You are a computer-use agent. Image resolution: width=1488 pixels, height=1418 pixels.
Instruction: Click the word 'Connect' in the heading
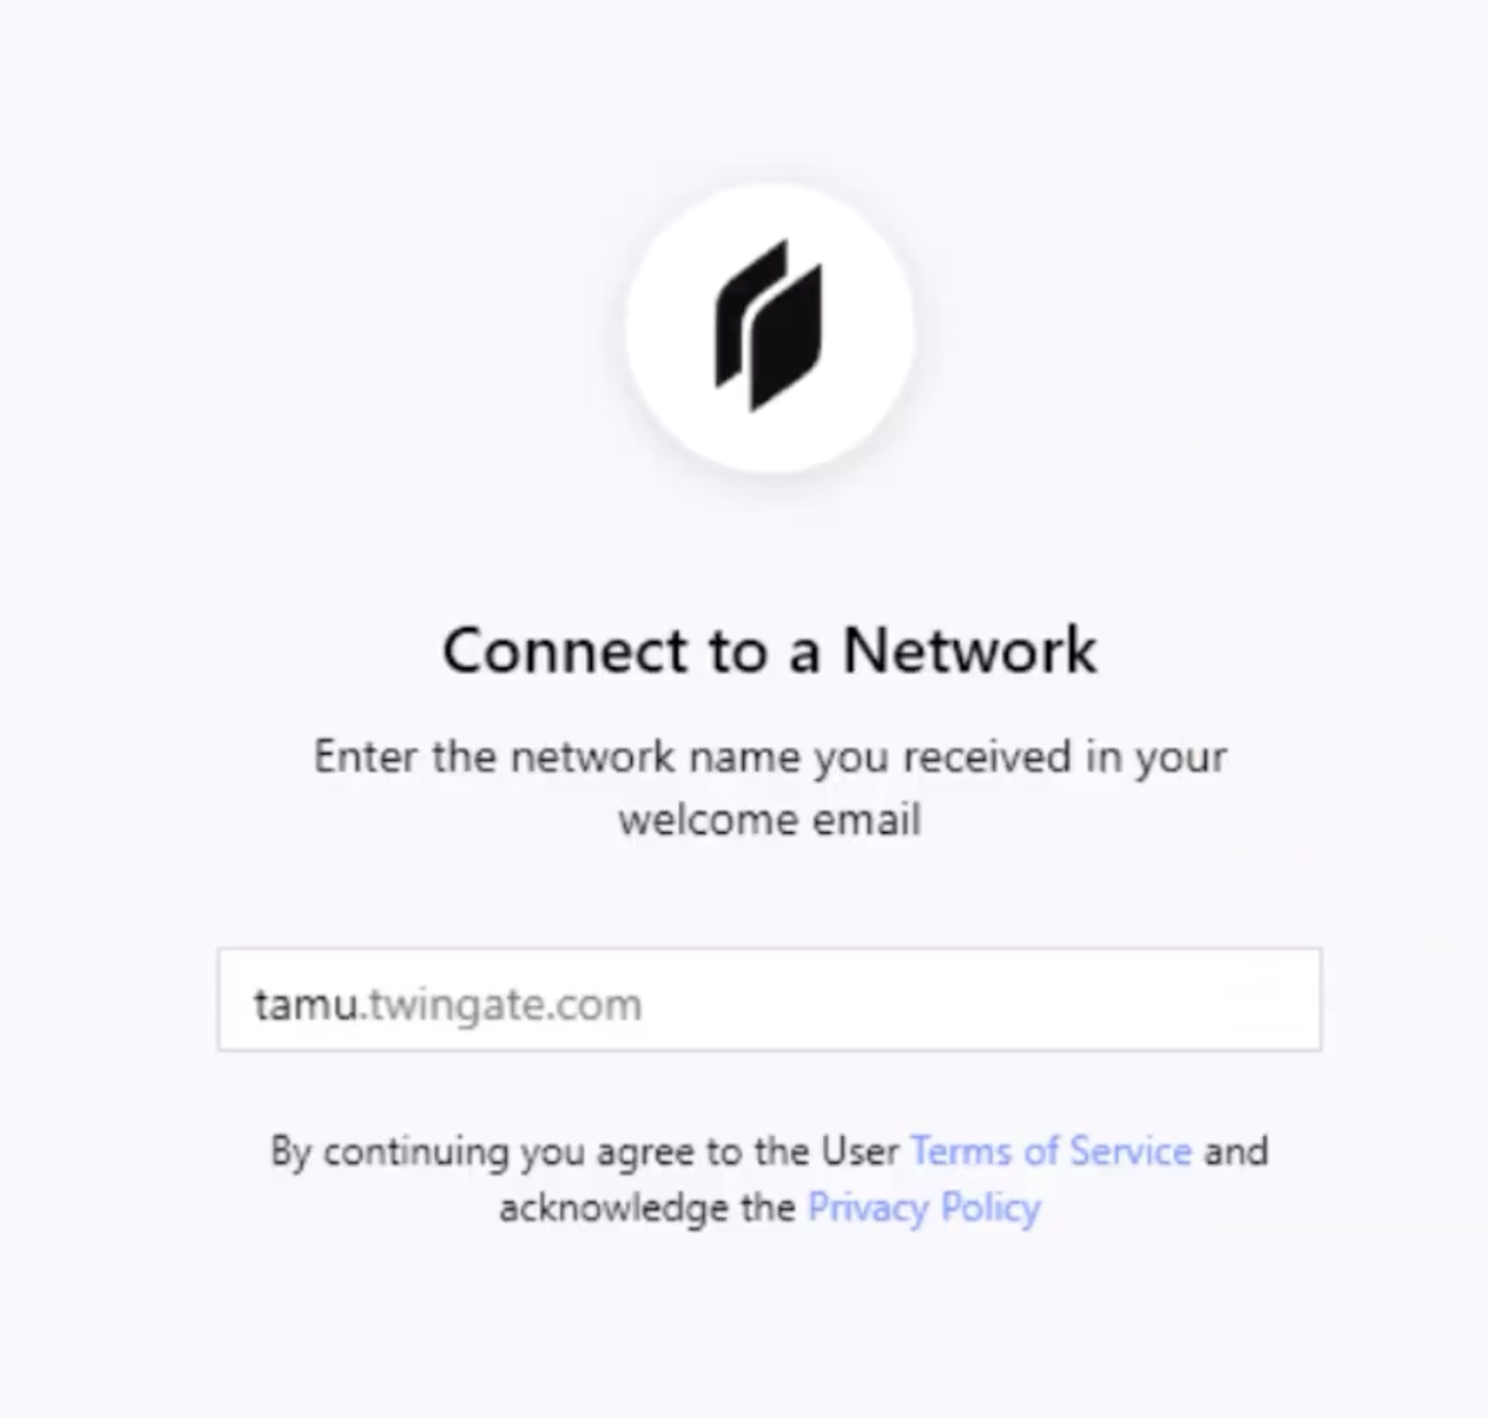tap(565, 649)
